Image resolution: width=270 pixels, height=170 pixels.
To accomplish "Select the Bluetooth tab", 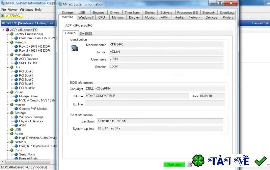I will coord(209,13).
